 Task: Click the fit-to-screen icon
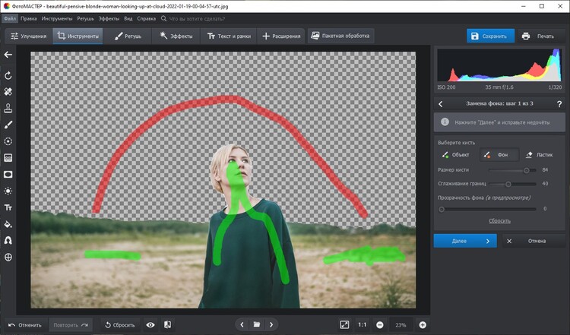coord(344,324)
